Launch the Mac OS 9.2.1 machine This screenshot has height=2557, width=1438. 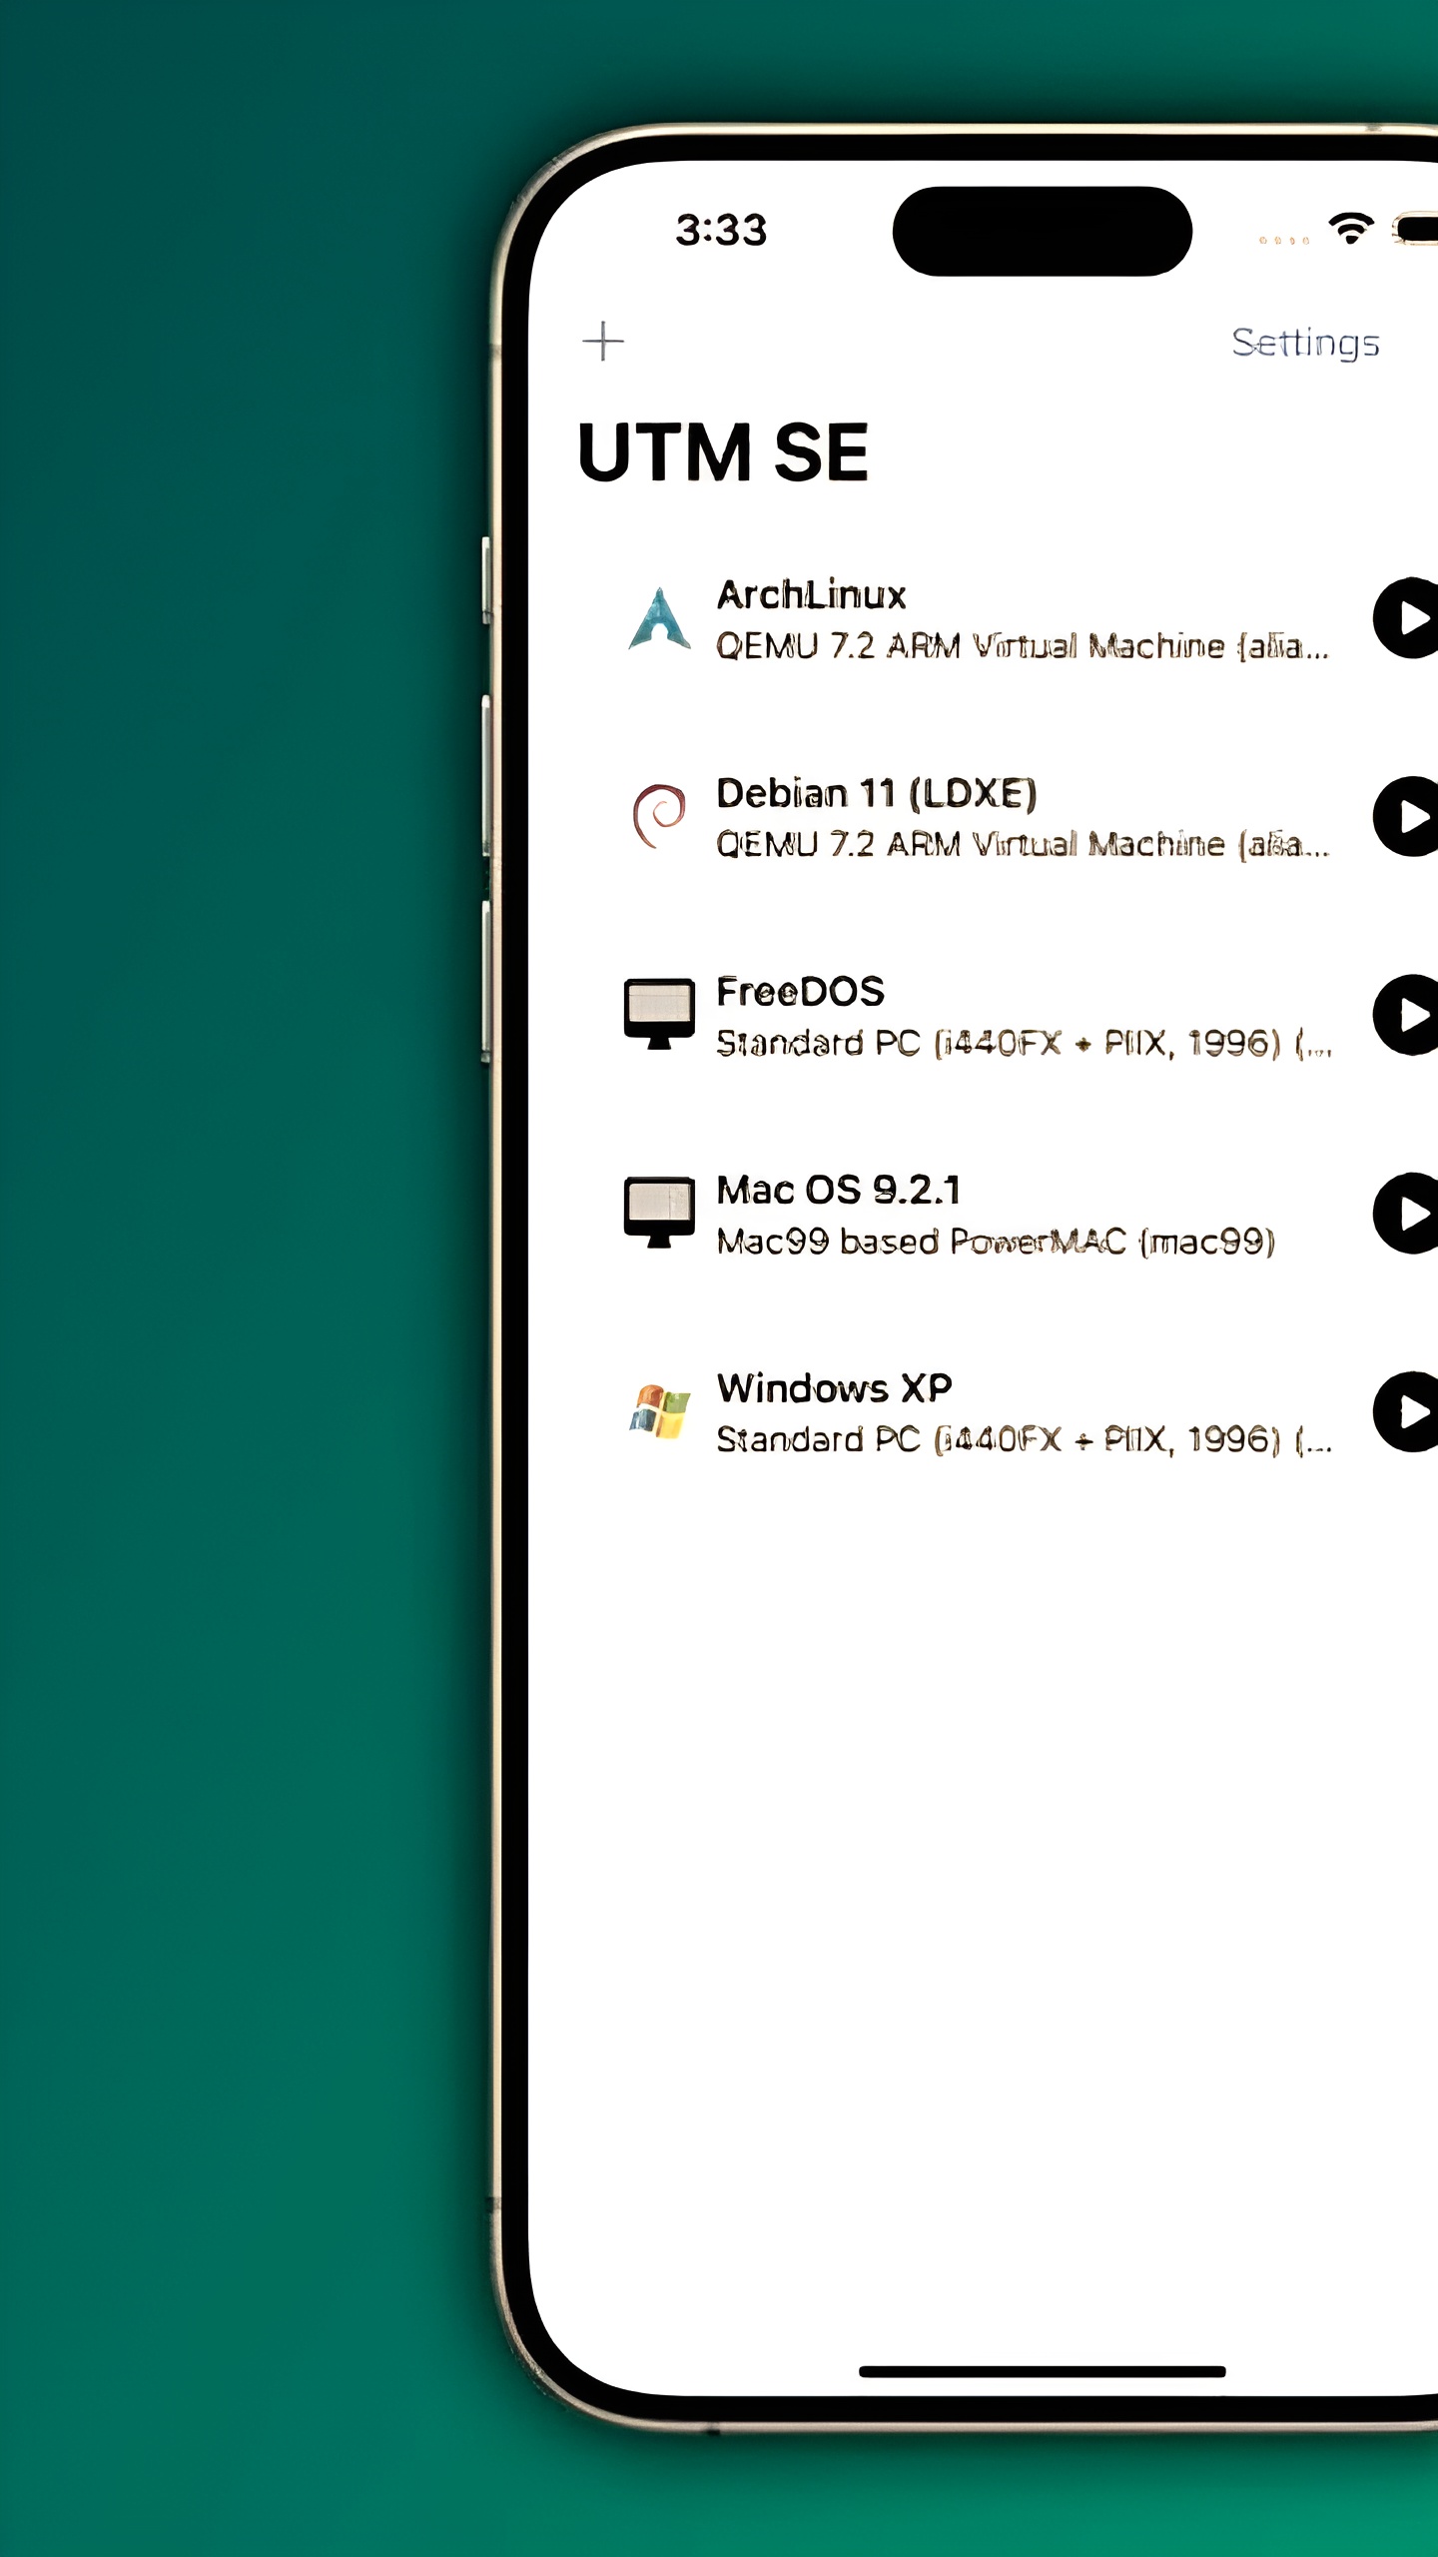tap(1406, 1213)
